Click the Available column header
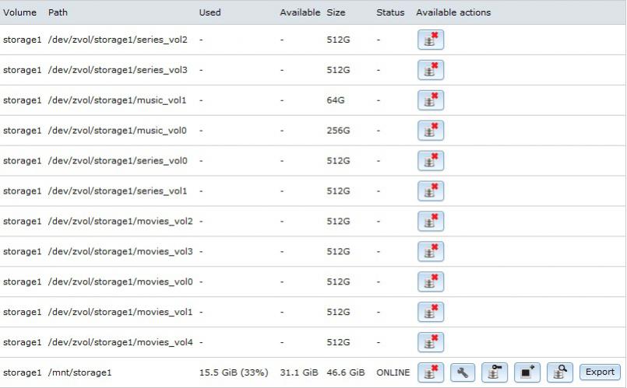Screen dimensions: 627x388 pyautogui.click(x=300, y=12)
